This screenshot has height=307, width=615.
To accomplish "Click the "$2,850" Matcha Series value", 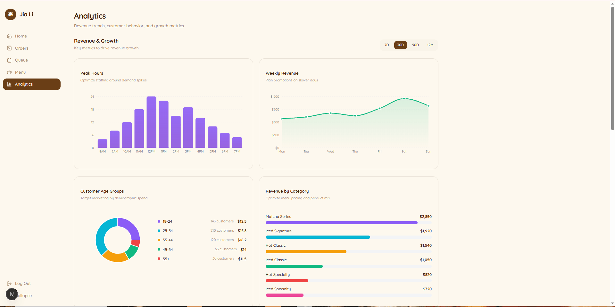I will [x=426, y=217].
